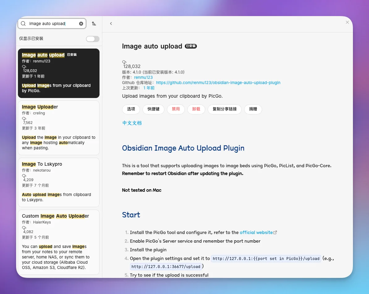Click the external link icon after official website
The height and width of the screenshot is (294, 369).
coord(275,232)
